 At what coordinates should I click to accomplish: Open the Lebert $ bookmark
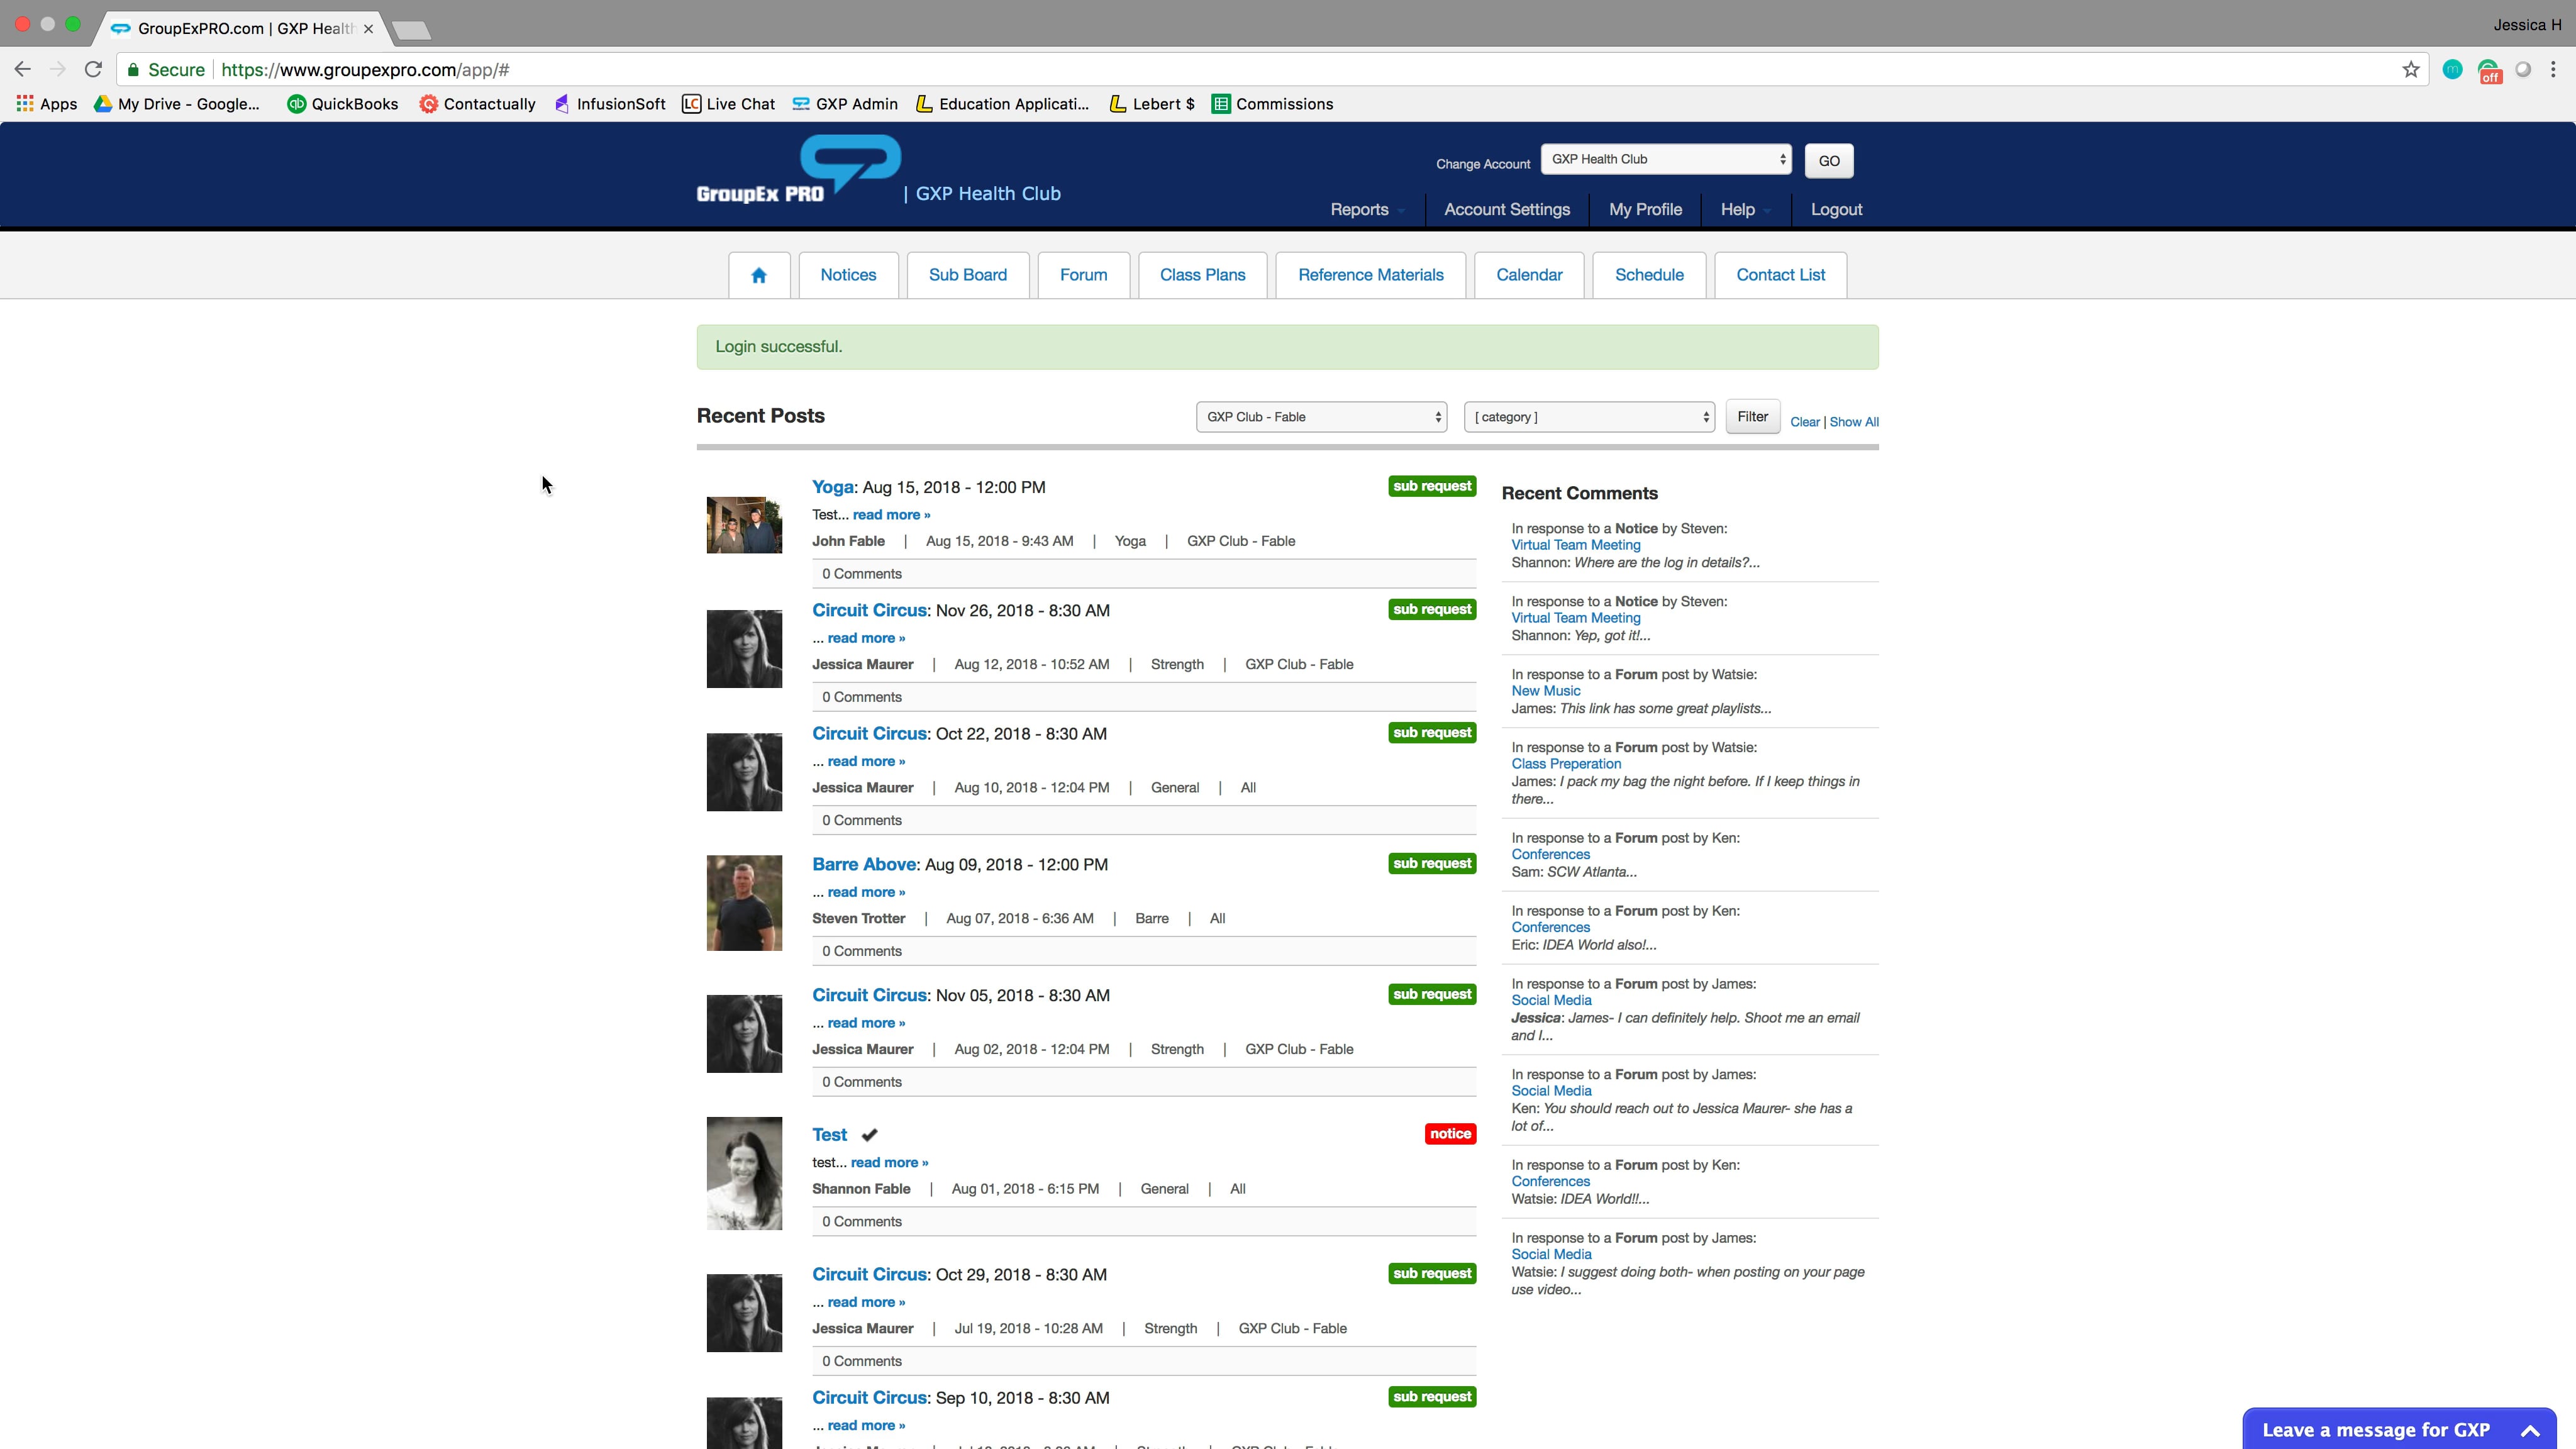(x=1152, y=104)
